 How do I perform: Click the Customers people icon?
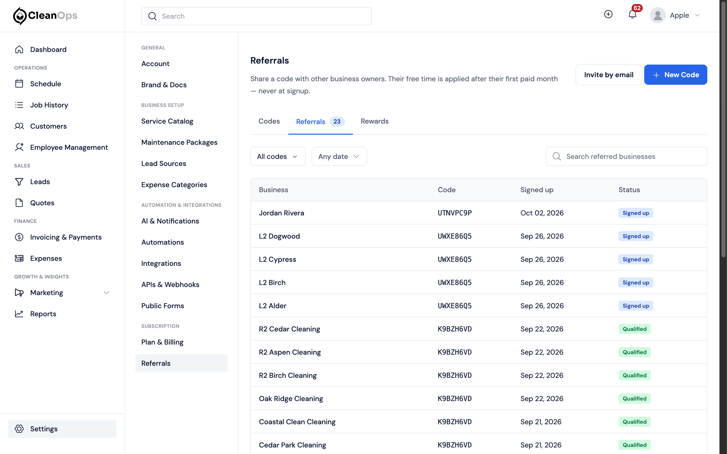pos(19,126)
